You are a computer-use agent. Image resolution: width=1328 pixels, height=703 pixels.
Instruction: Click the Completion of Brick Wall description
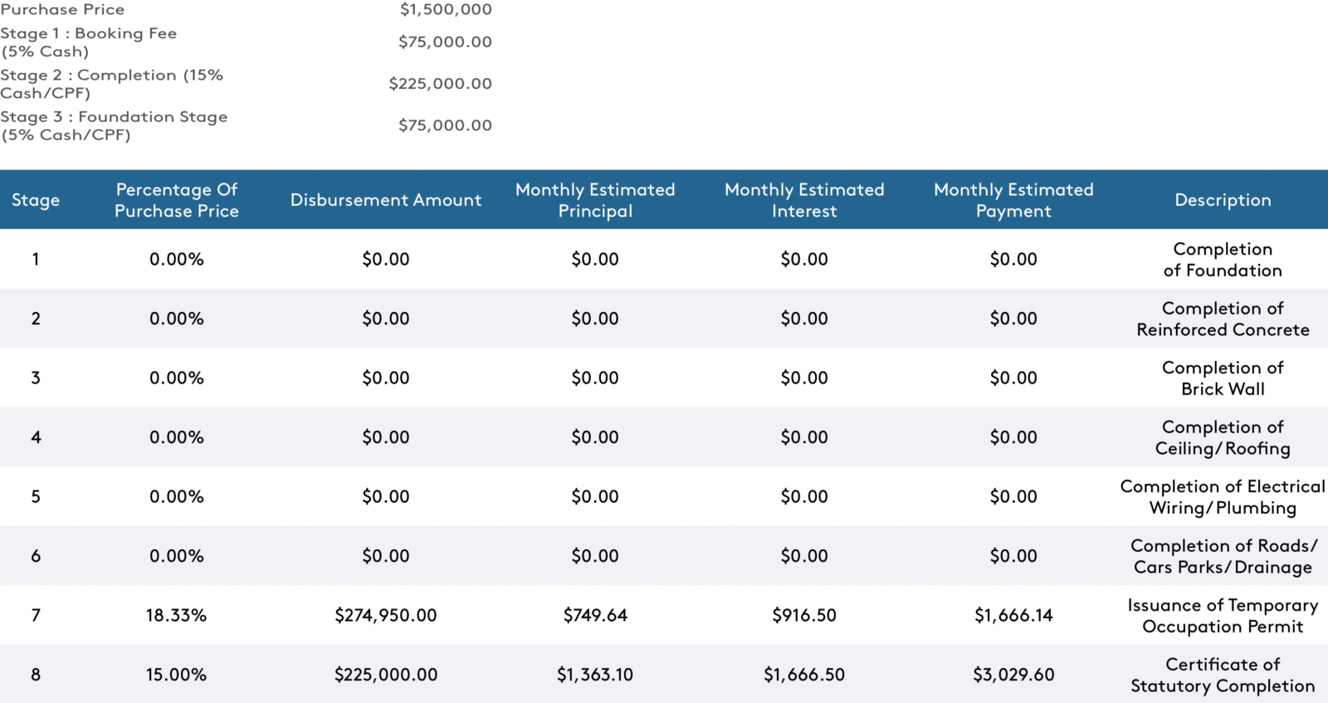[x=1223, y=378]
